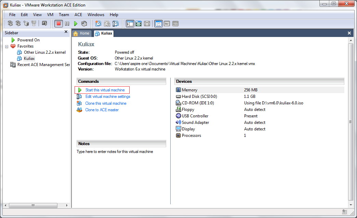This screenshot has height=218, width=357.
Task: Click Clone this virtual machine link
Action: (106, 103)
